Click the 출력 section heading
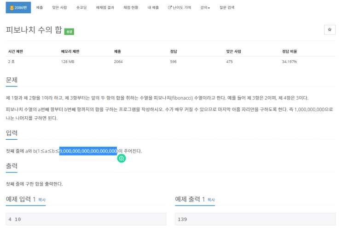This screenshot has height=229, width=342. (12, 166)
